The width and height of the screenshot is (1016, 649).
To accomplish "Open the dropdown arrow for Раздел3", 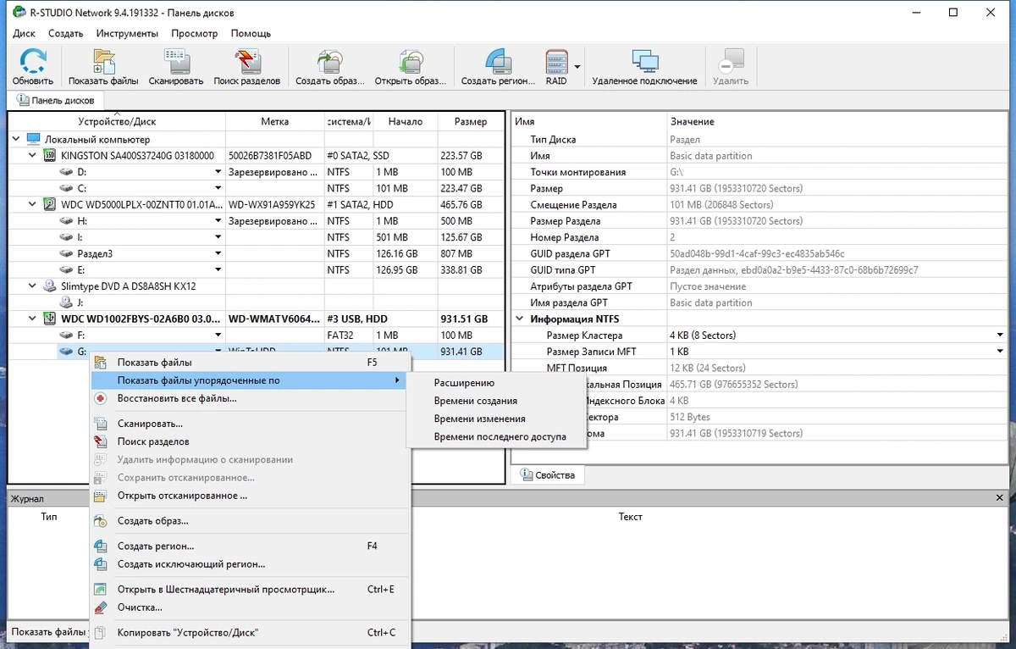I will pyautogui.click(x=218, y=253).
